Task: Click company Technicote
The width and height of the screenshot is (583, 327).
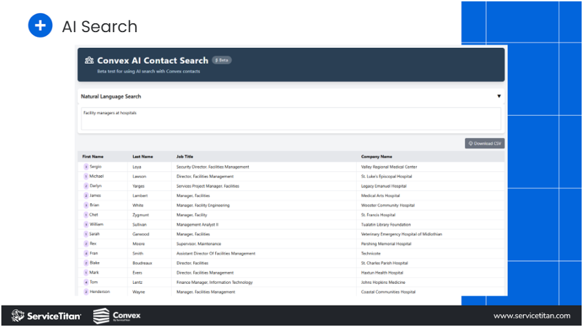Action: (x=371, y=254)
